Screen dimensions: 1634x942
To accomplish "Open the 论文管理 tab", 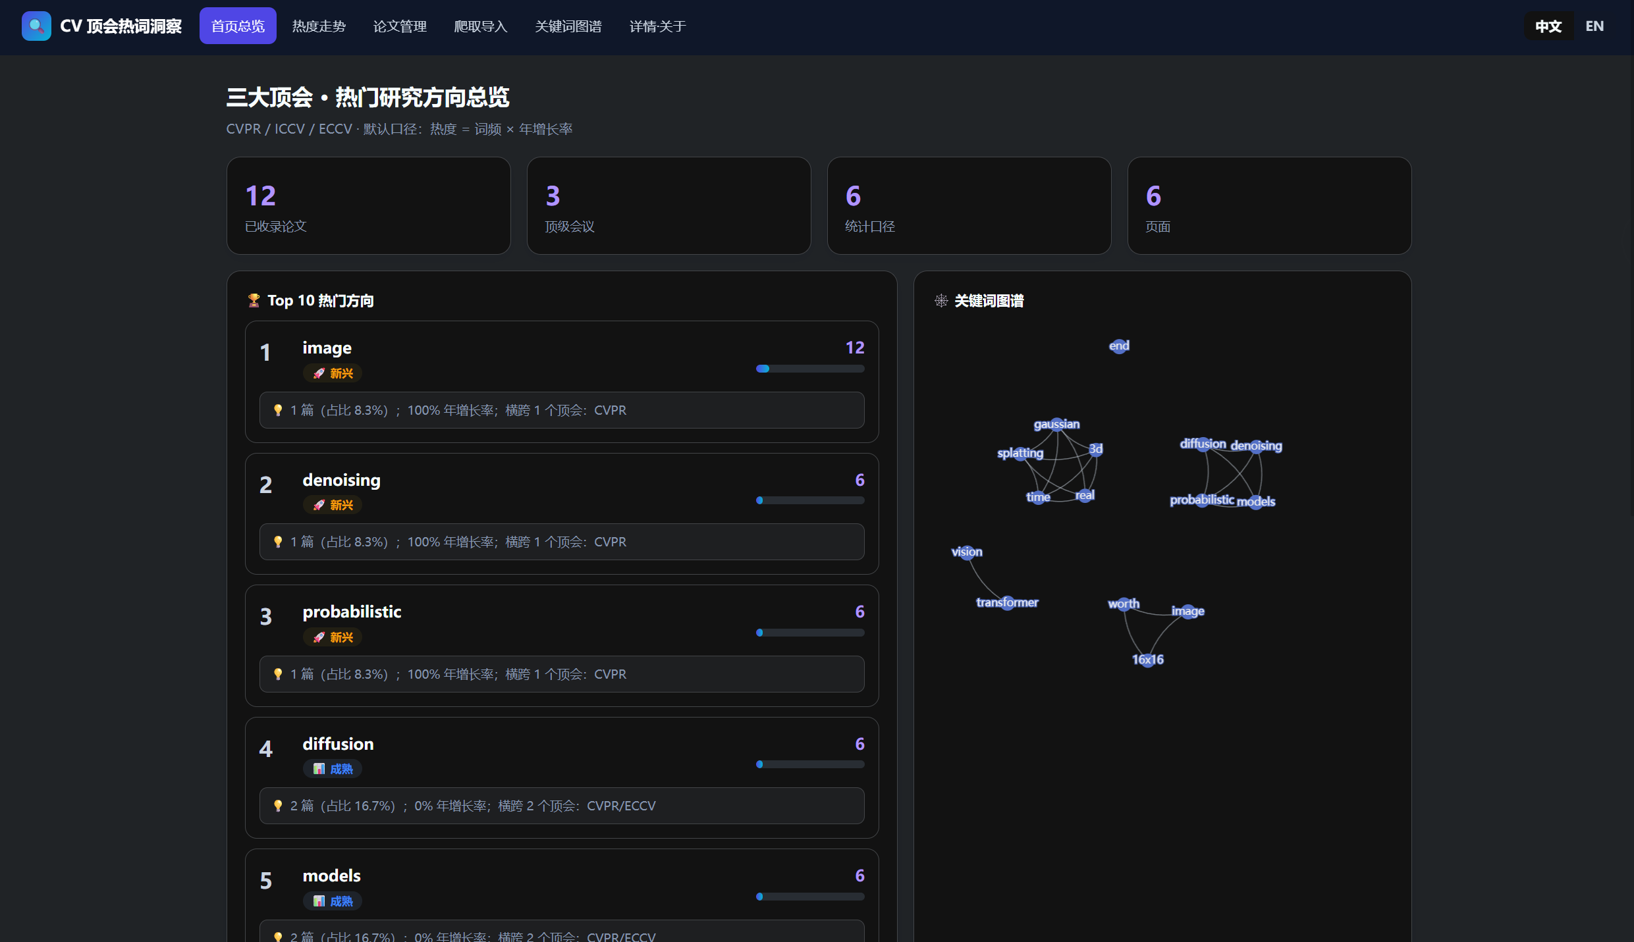I will pos(400,26).
